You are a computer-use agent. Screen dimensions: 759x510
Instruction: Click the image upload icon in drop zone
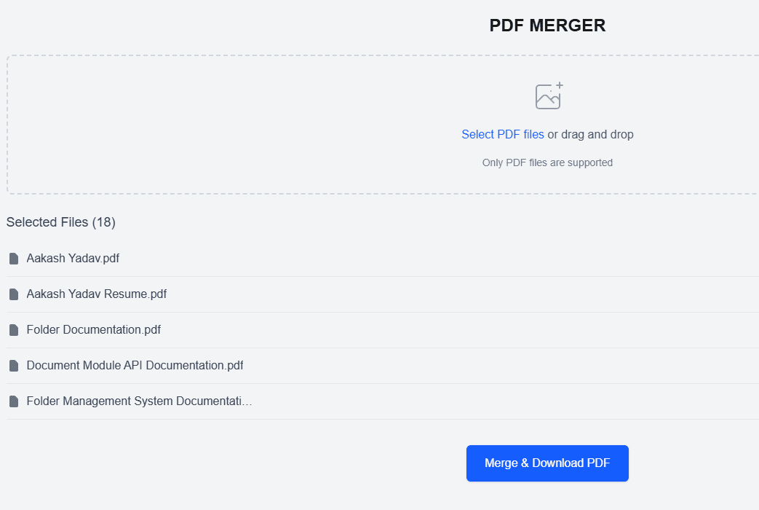(x=548, y=97)
